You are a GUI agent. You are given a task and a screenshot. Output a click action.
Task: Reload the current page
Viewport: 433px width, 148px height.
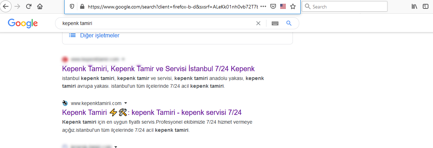[x=29, y=6]
